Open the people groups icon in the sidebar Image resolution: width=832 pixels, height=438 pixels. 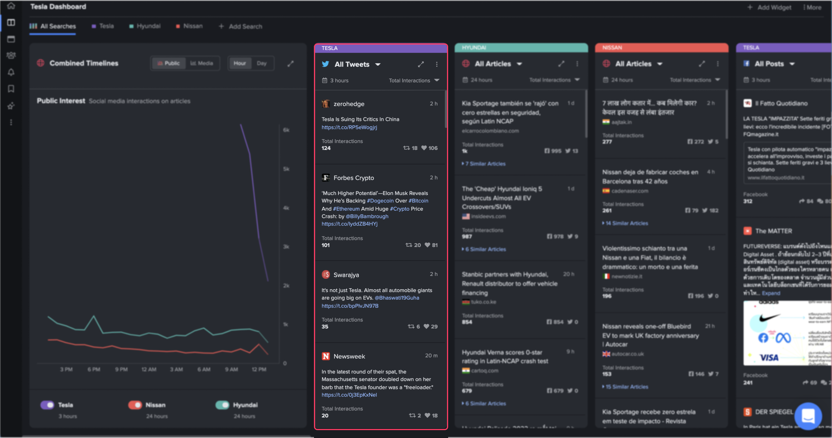(11, 56)
